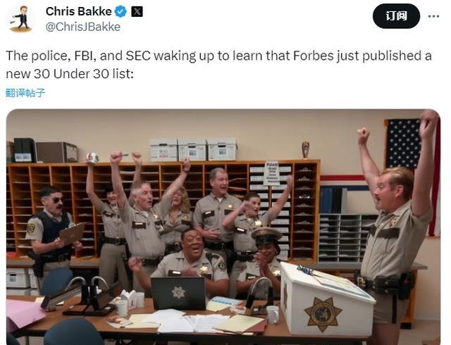This screenshot has height=345, width=451.
Task: Click the "30 Under 30 list" text line
Action: [x=70, y=74]
